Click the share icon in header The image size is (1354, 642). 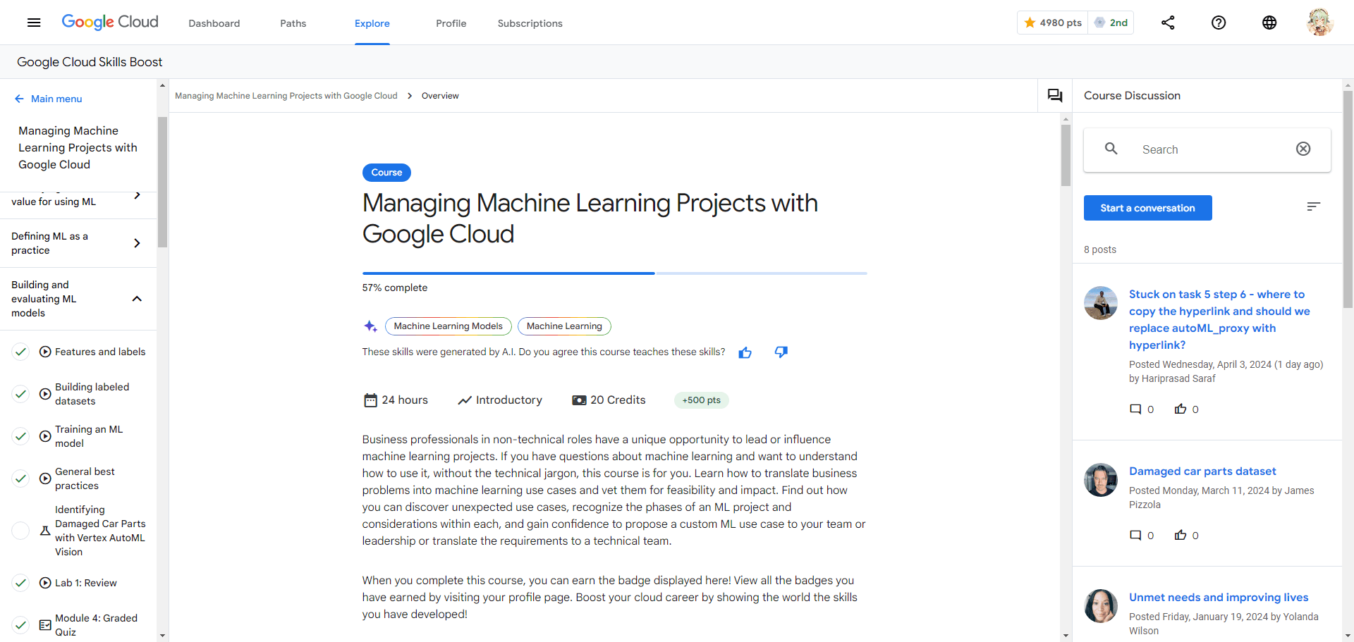click(x=1168, y=23)
